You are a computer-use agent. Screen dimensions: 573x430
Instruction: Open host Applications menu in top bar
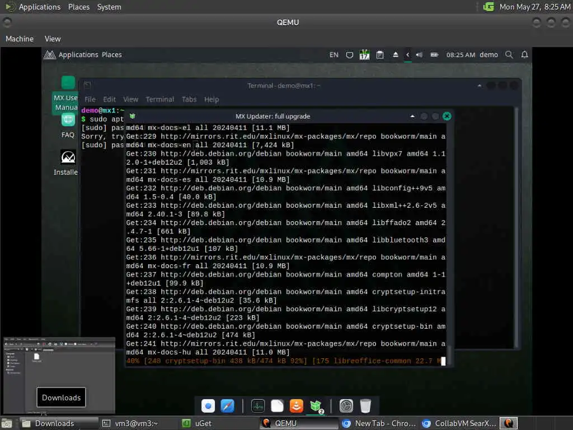40,7
